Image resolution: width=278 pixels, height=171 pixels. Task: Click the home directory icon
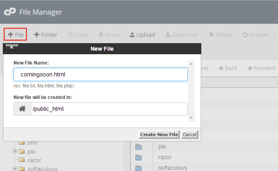click(22, 109)
